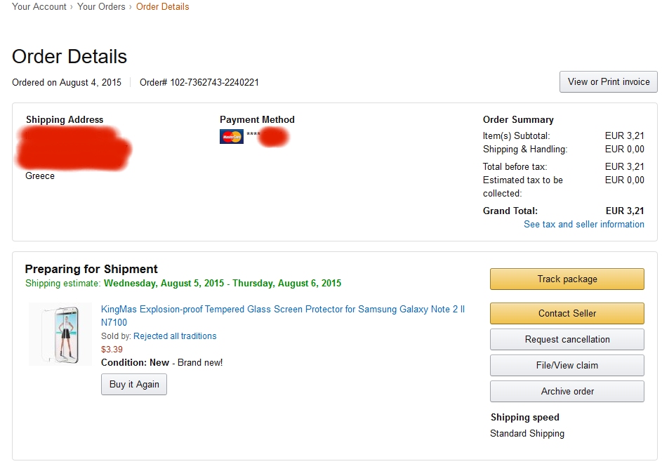The width and height of the screenshot is (662, 464).
Task: Open See tax and seller information
Action: 584,224
